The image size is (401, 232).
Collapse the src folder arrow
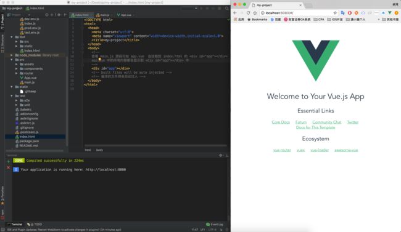click(12, 60)
